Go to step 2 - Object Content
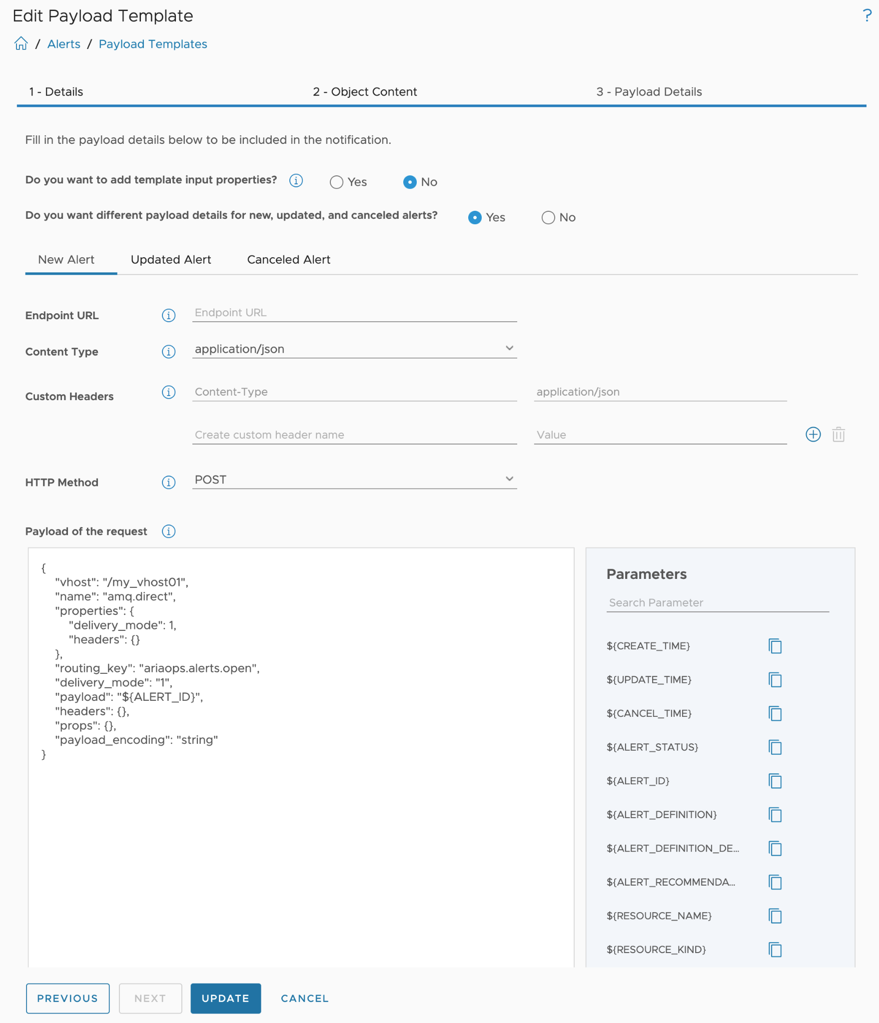Image resolution: width=879 pixels, height=1023 pixels. point(365,91)
